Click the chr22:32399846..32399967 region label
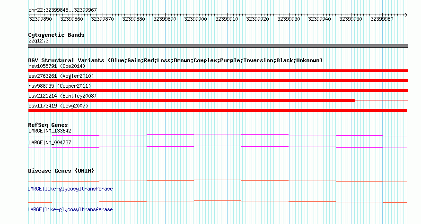 (62, 10)
